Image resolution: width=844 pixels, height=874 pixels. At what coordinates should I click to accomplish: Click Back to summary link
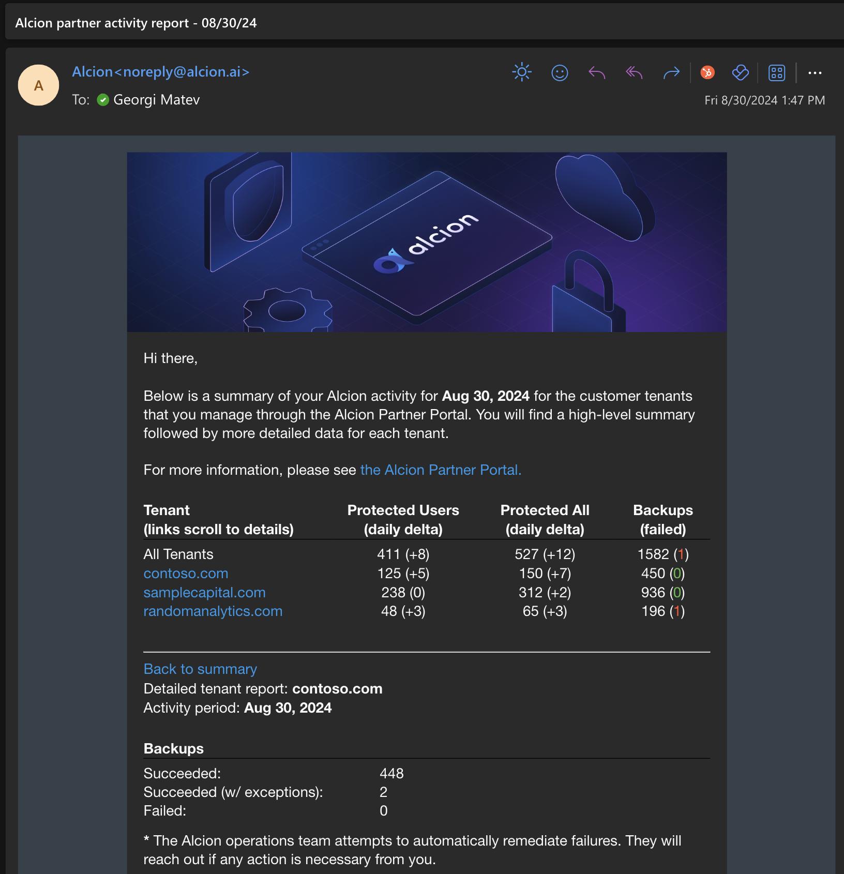pos(200,669)
